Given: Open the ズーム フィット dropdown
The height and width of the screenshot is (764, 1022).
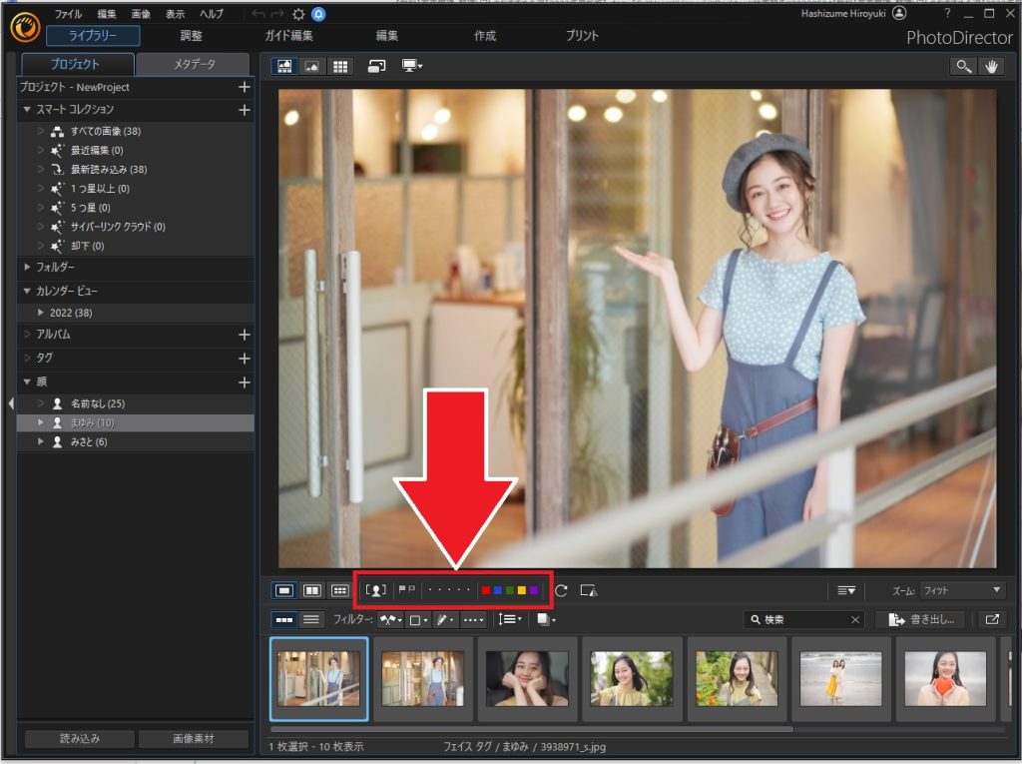Looking at the screenshot, I should [962, 590].
